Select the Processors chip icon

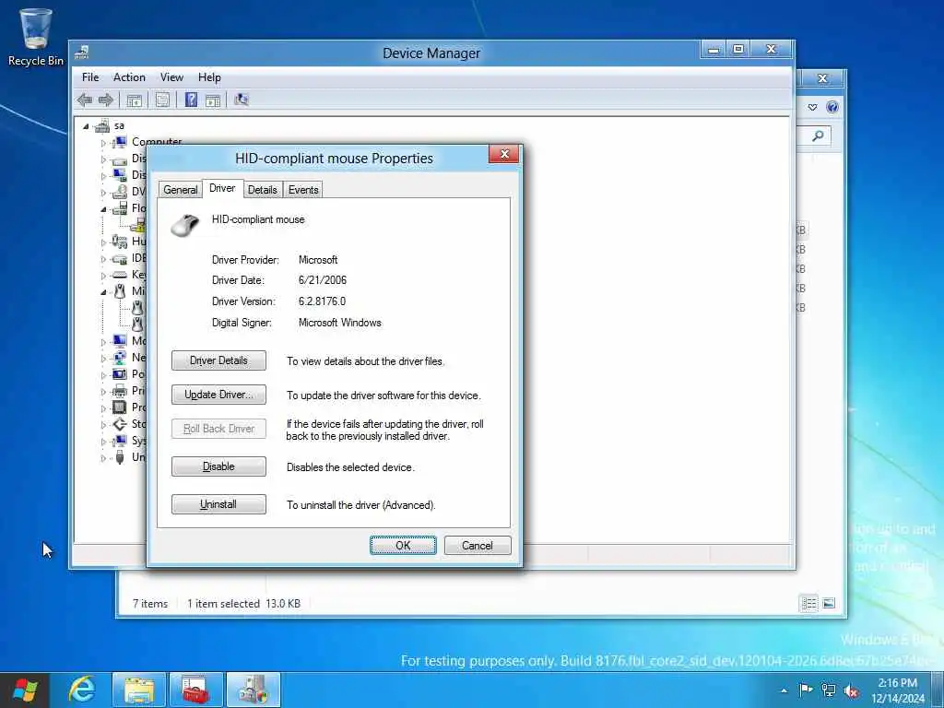coord(119,407)
